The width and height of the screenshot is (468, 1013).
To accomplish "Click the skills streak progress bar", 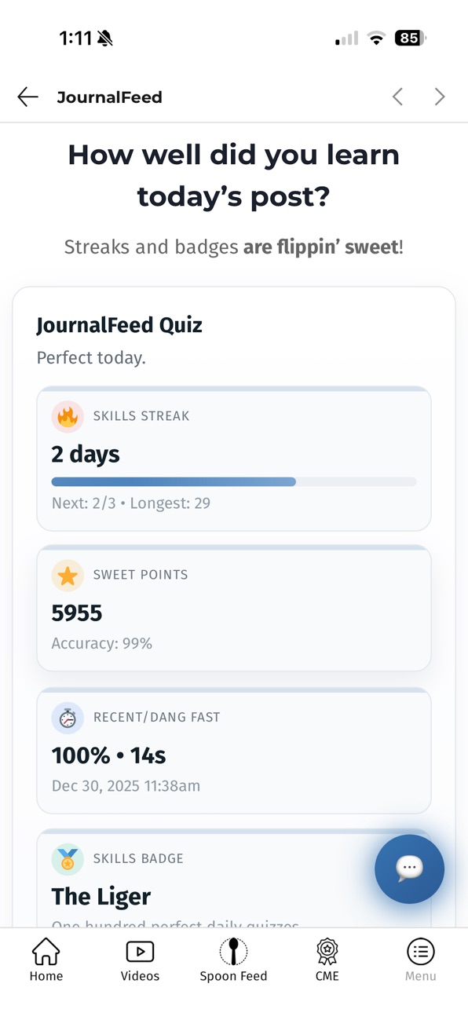I will pos(234,481).
